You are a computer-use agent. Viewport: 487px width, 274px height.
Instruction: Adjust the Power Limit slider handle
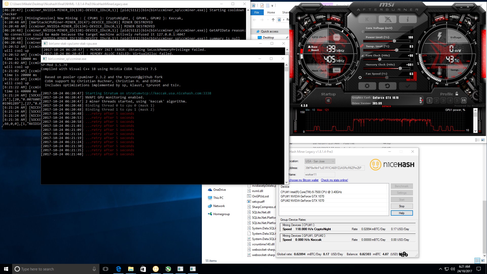coord(394,41)
